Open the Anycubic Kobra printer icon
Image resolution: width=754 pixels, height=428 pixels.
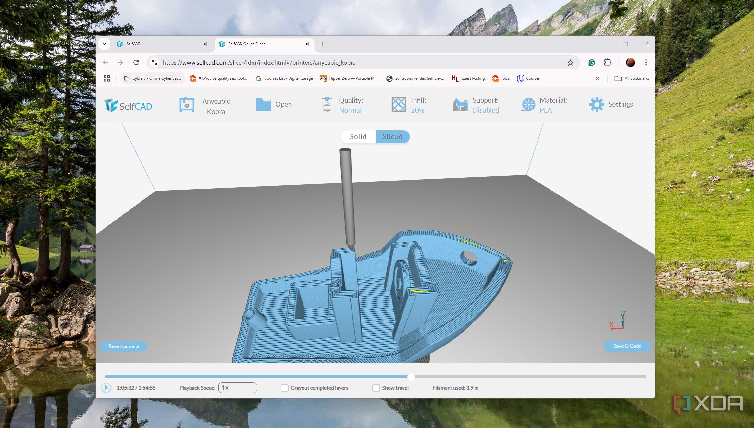[187, 105]
